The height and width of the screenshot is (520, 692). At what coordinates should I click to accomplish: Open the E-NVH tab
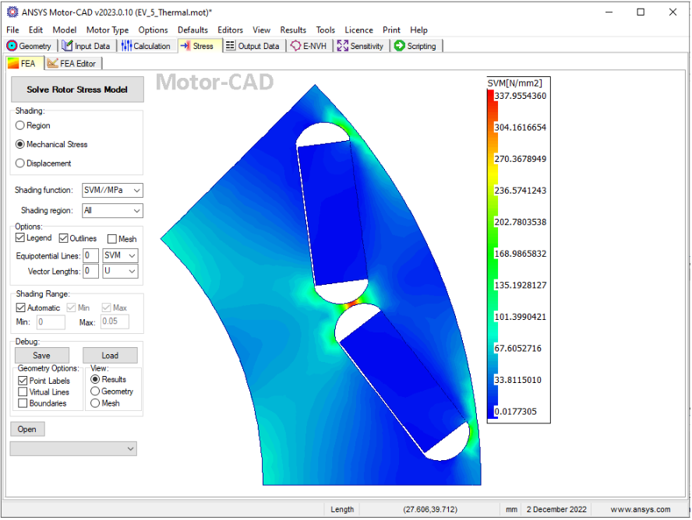pyautogui.click(x=309, y=46)
